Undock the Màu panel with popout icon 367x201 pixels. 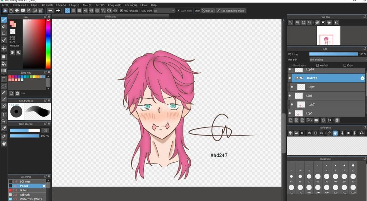coord(46,17)
